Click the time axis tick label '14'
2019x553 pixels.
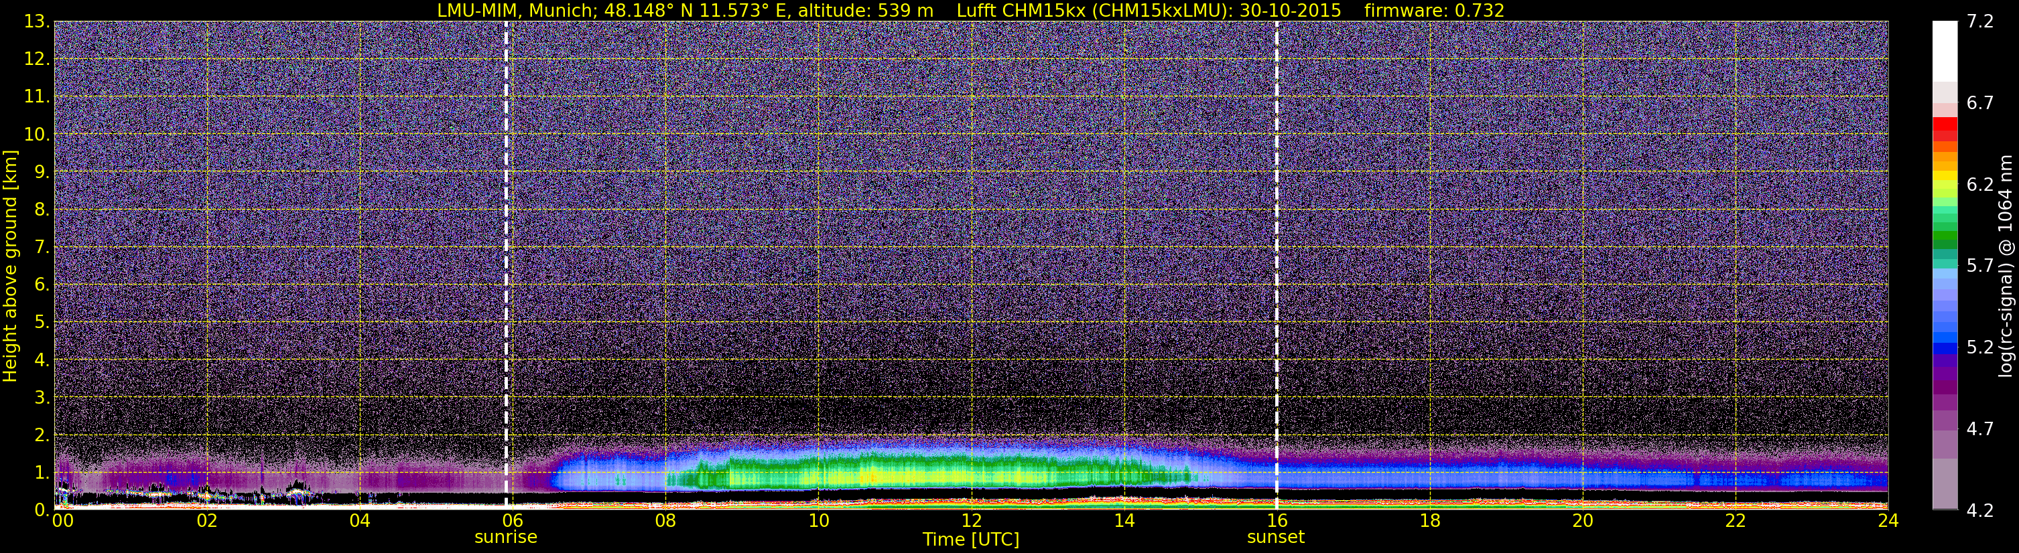(1124, 521)
